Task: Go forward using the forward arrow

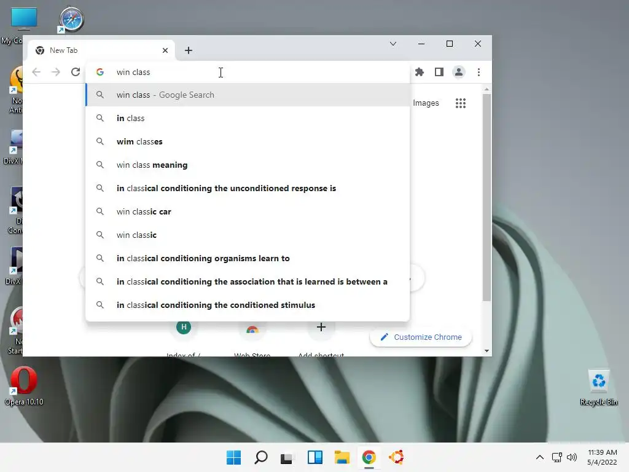Action: click(56, 73)
